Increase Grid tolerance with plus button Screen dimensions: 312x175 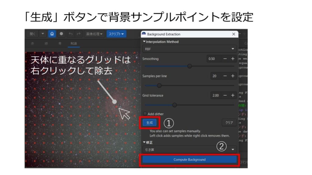[232, 95]
